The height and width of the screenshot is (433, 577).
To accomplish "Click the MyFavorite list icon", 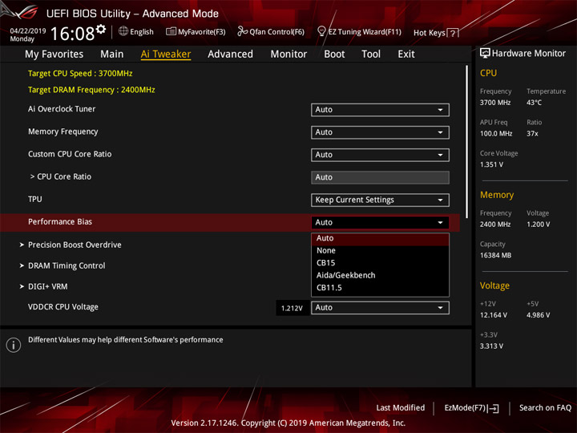I will pyautogui.click(x=171, y=31).
